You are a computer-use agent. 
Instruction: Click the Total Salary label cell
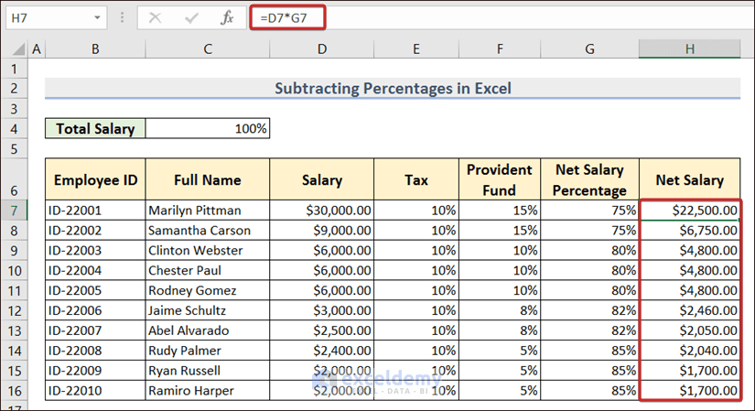95,129
